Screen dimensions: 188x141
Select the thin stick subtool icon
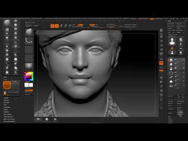click(171, 77)
